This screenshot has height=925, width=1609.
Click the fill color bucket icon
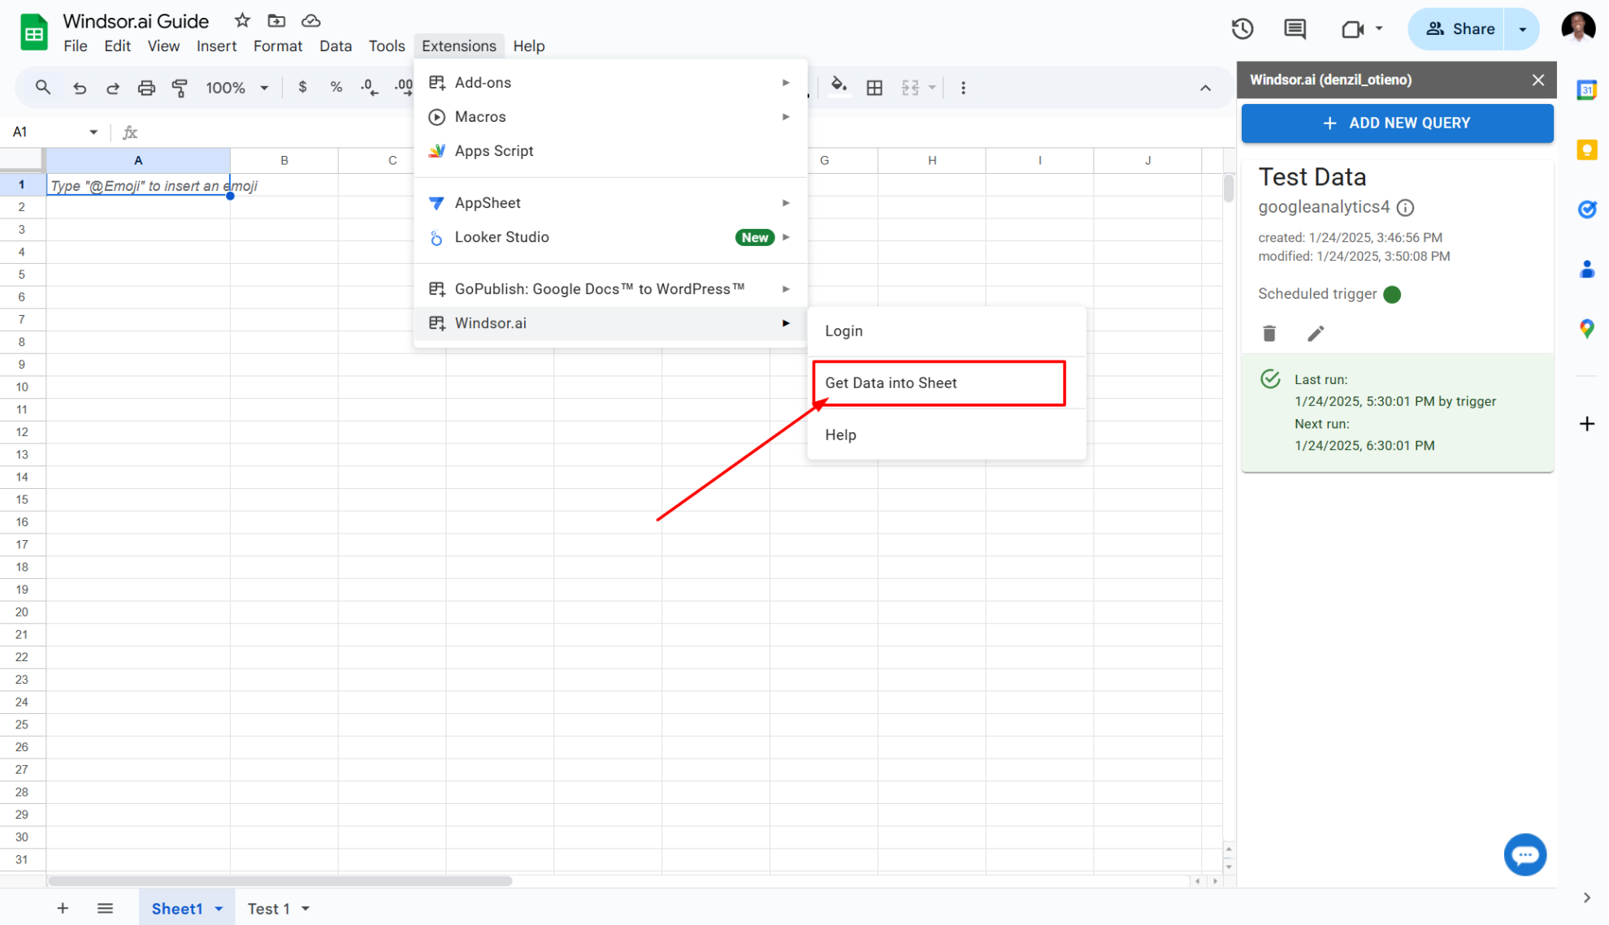coord(839,86)
